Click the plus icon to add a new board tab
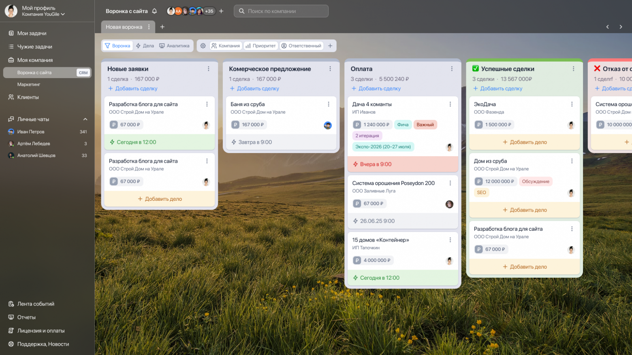The width and height of the screenshot is (632, 355). click(x=162, y=27)
